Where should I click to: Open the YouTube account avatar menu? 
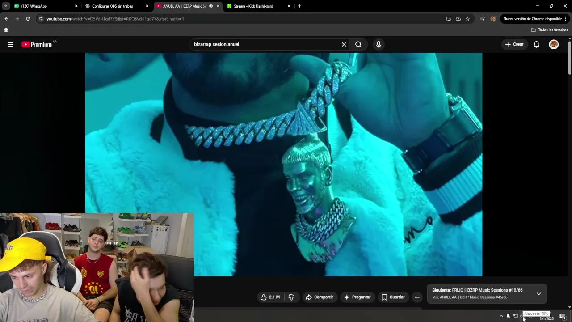click(x=554, y=44)
